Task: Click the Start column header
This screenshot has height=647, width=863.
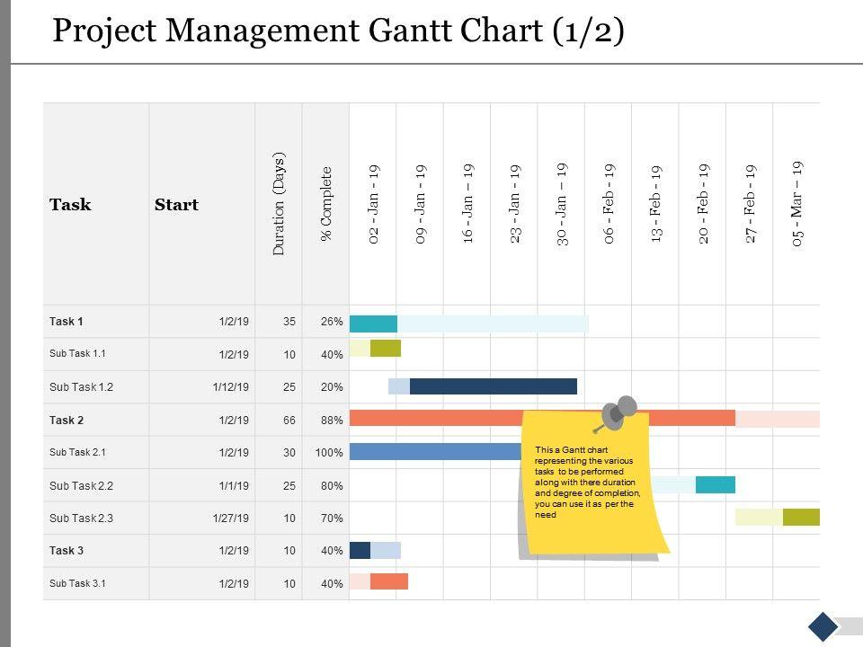Action: (x=176, y=205)
